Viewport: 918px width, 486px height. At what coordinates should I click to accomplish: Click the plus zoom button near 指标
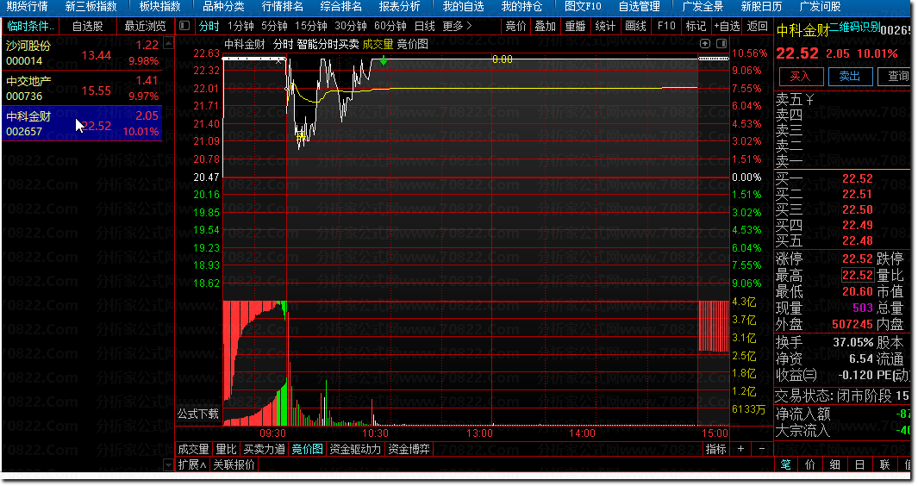pos(740,449)
